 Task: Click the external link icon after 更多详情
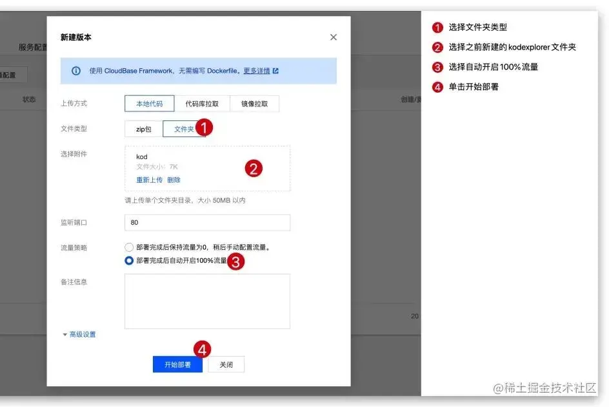(x=275, y=71)
